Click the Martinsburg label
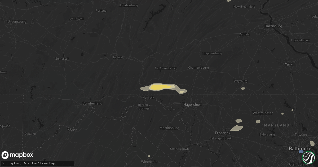 (x=169, y=128)
